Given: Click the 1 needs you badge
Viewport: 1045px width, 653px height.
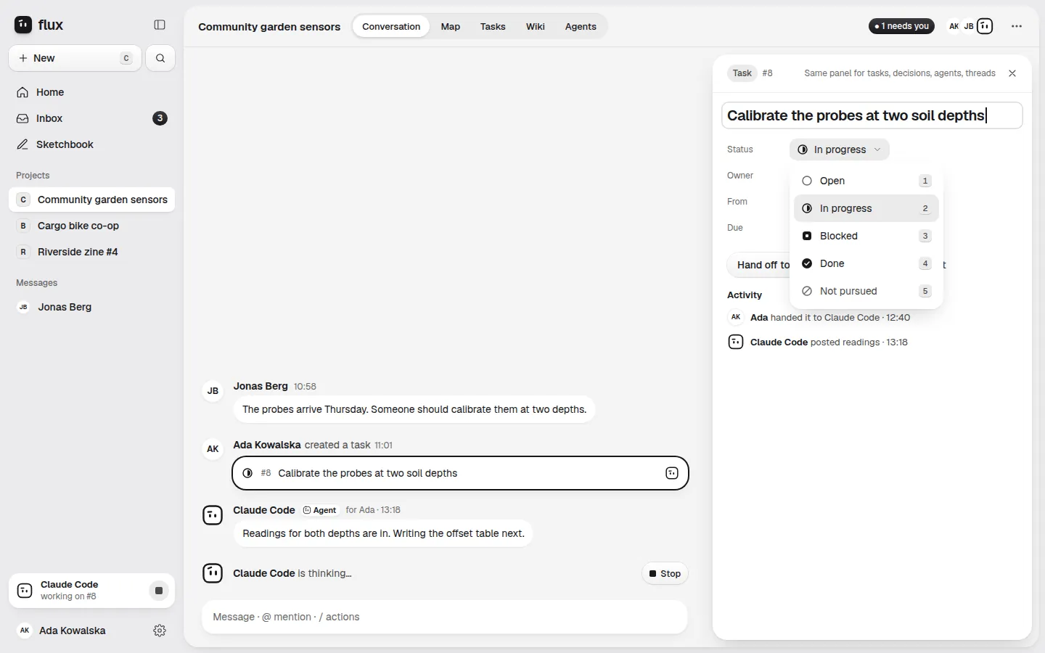Looking at the screenshot, I should [x=902, y=26].
